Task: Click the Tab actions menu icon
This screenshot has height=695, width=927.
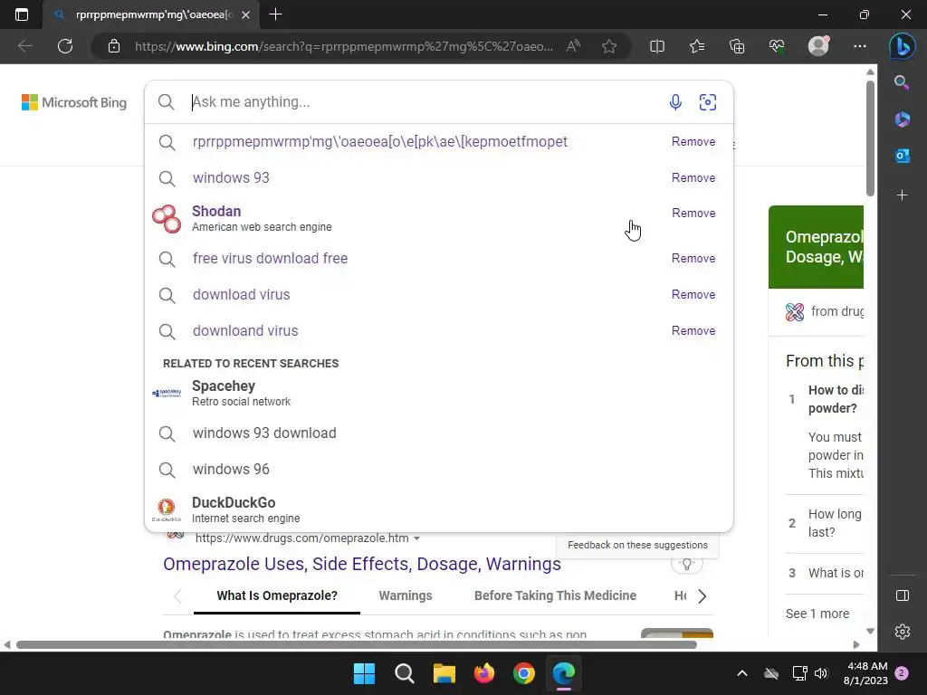Action: [22, 14]
